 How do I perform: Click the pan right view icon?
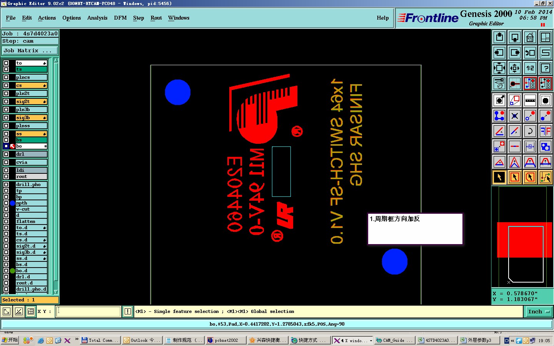515,53
